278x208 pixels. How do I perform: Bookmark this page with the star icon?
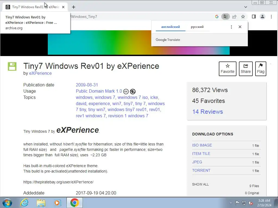click(243, 17)
